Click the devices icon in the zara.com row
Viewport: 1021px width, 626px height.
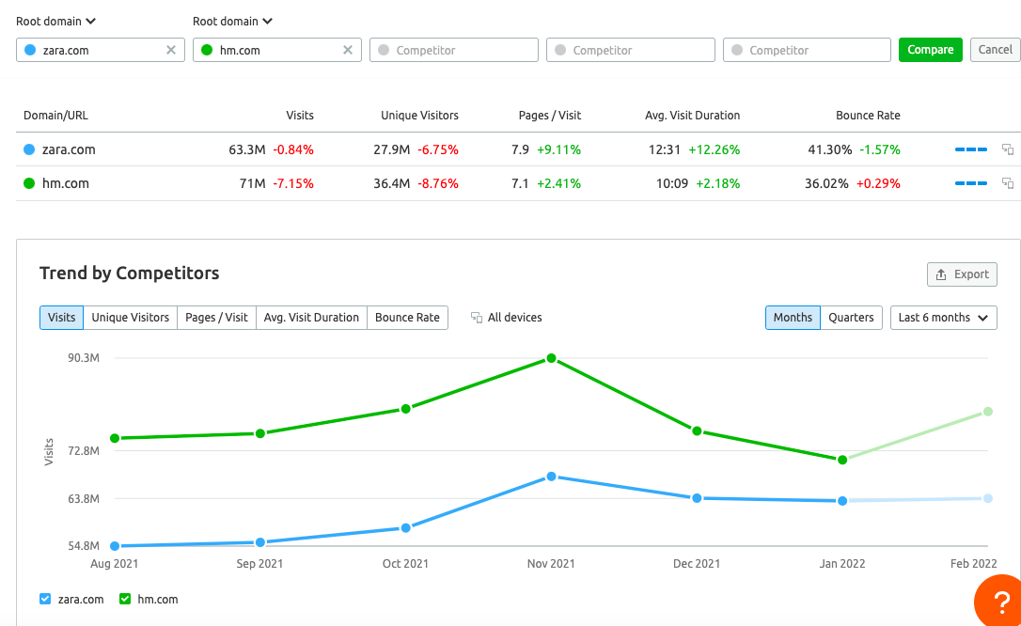coord(1008,149)
